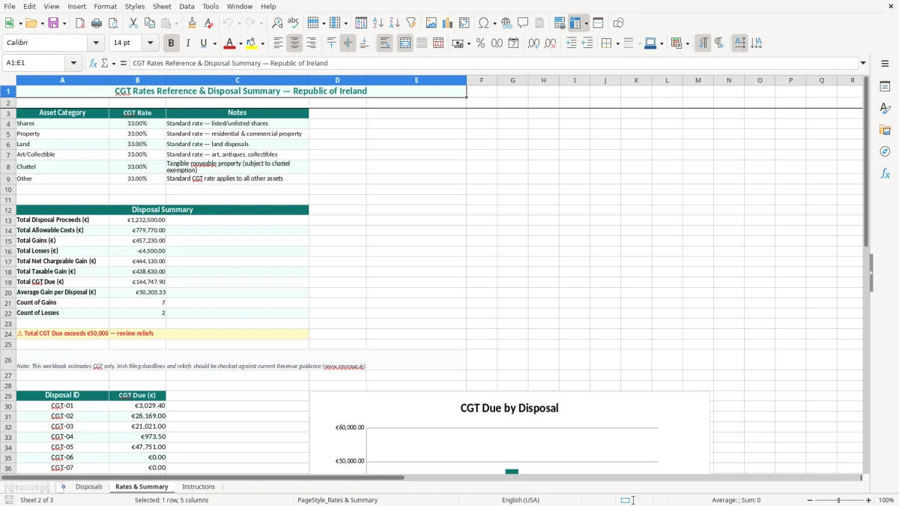Toggle Bold formatting
The height and width of the screenshot is (506, 899).
[x=172, y=43]
